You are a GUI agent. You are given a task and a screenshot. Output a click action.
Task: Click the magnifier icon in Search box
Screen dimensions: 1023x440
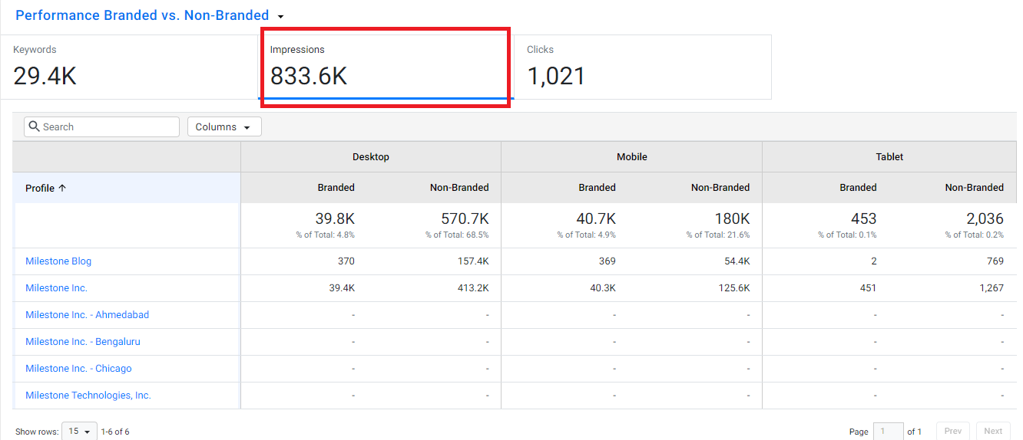(x=34, y=126)
